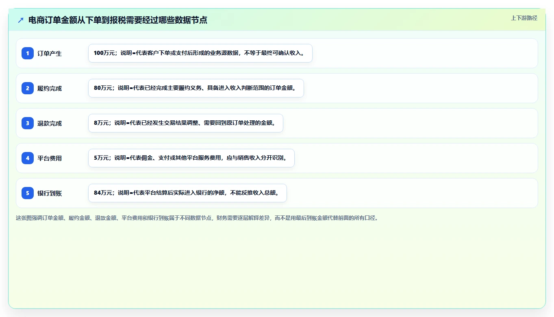554x317 pixels.
Task: Open the 8万元 refund description box
Action: tap(186, 123)
